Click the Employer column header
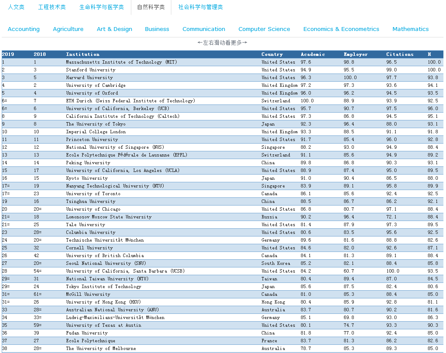 [356, 55]
